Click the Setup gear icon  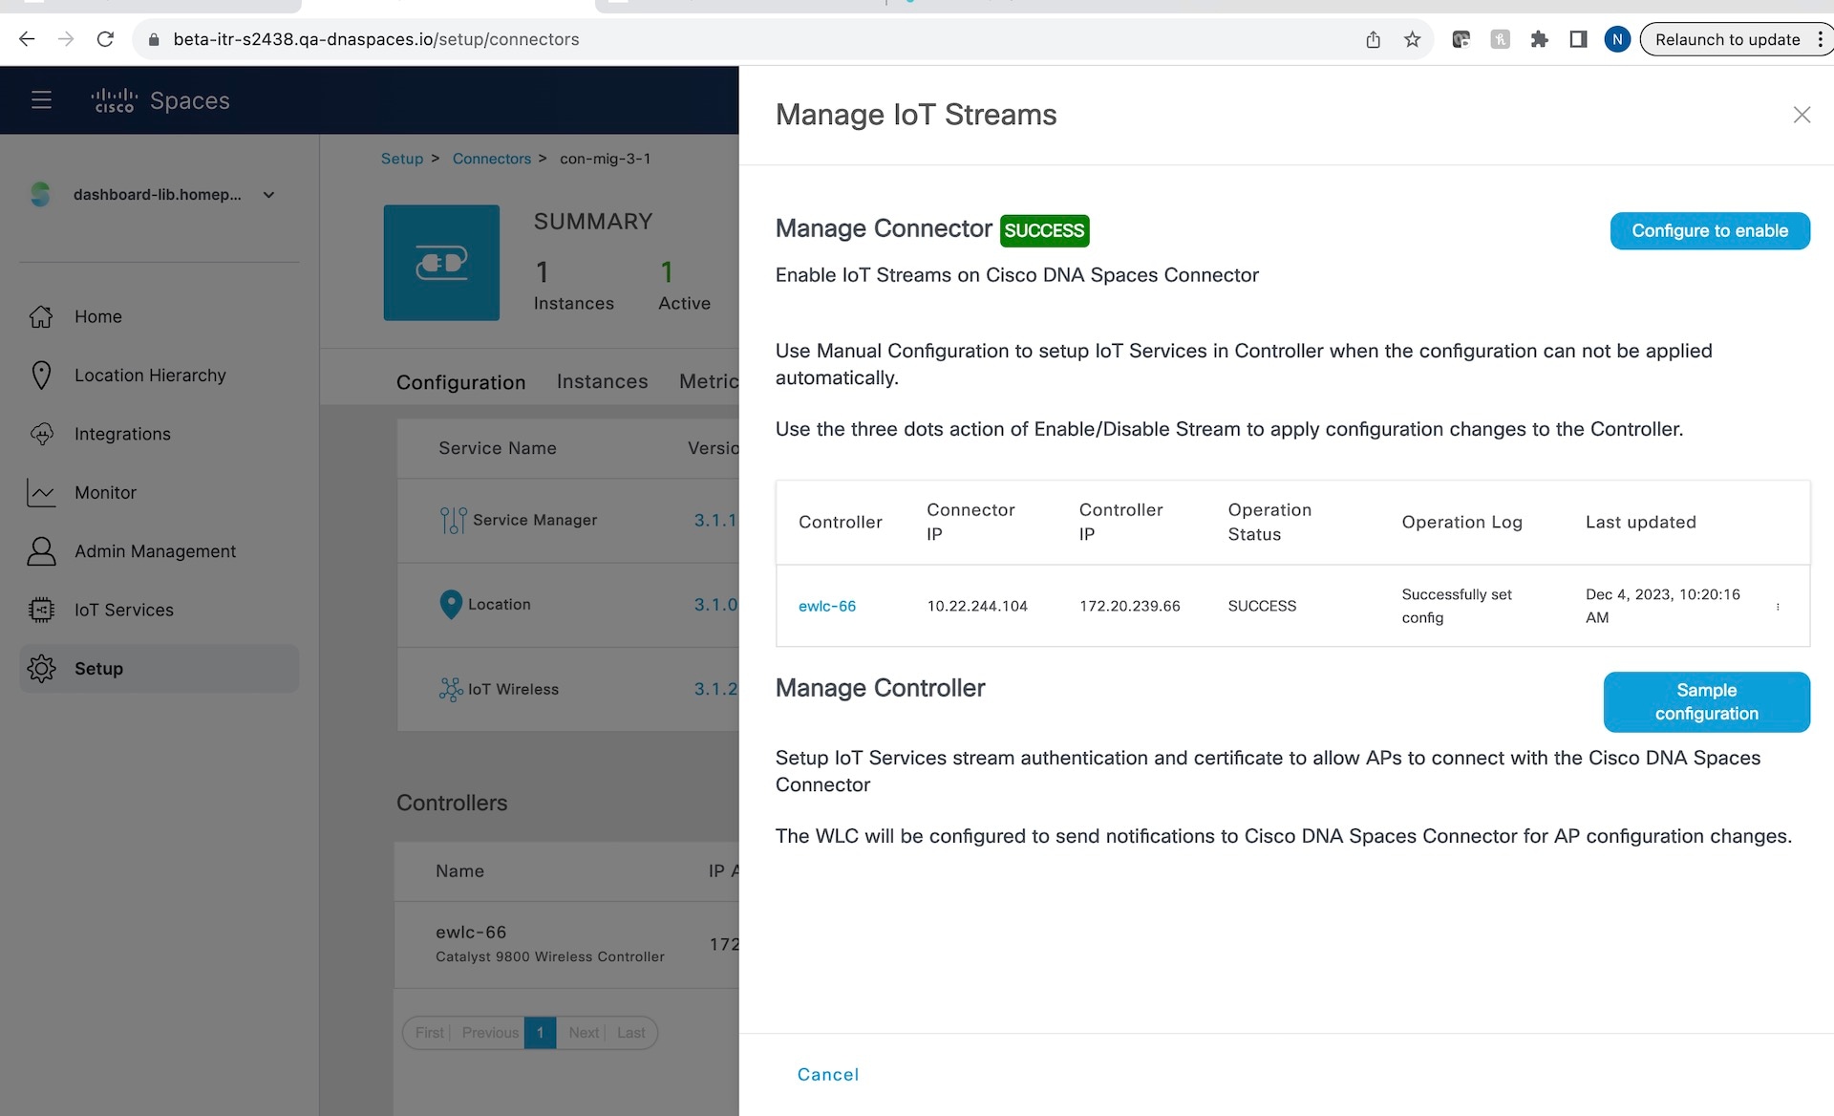pos(41,669)
